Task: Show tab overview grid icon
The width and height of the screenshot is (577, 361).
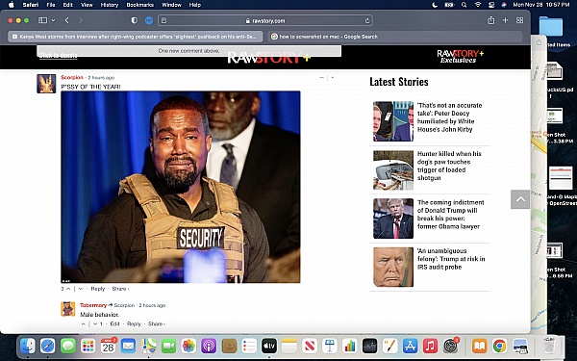Action: point(519,20)
